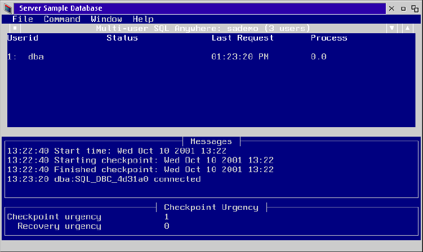The width and height of the screenshot is (423, 252).
Task: Click the Start time message line
Action: [117, 151]
